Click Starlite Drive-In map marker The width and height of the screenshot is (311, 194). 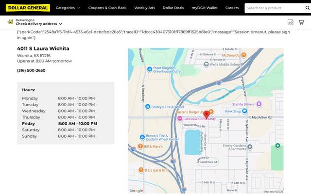[259, 104]
